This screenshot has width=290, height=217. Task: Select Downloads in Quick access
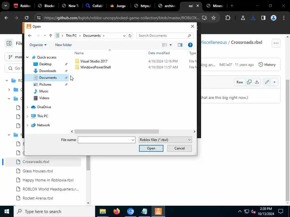[x=48, y=71]
